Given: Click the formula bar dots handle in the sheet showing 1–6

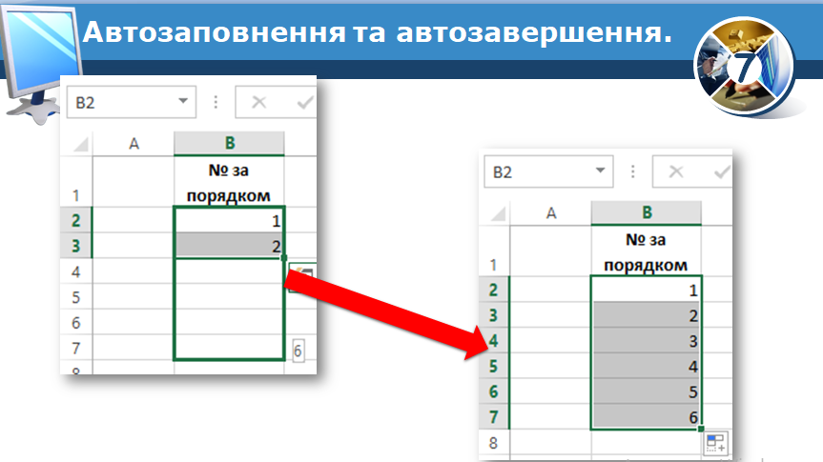Looking at the screenshot, I should (x=632, y=171).
